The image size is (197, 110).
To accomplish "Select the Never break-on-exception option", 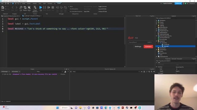I will pos(70,6).
